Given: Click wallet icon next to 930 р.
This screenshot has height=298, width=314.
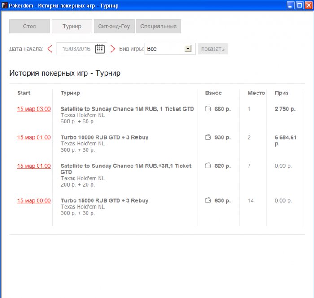Looking at the screenshot, I should (208, 137).
